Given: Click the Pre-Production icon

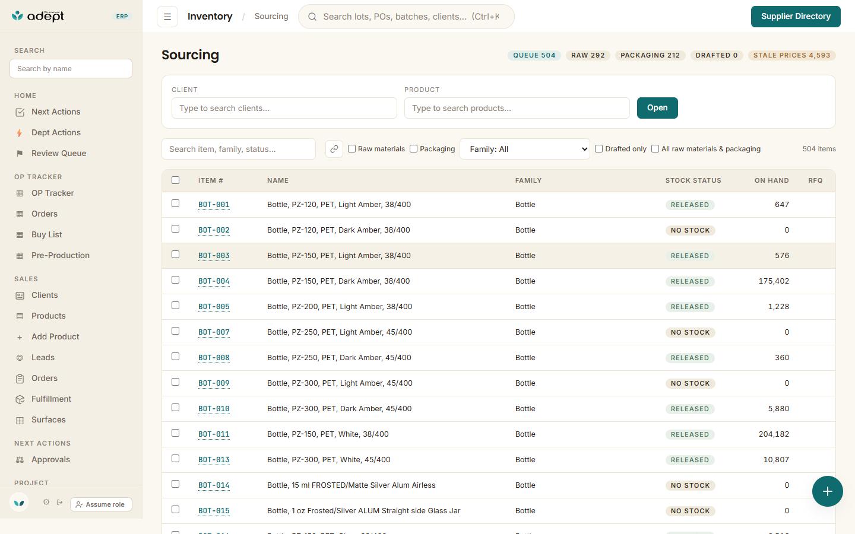Looking at the screenshot, I should coord(20,256).
